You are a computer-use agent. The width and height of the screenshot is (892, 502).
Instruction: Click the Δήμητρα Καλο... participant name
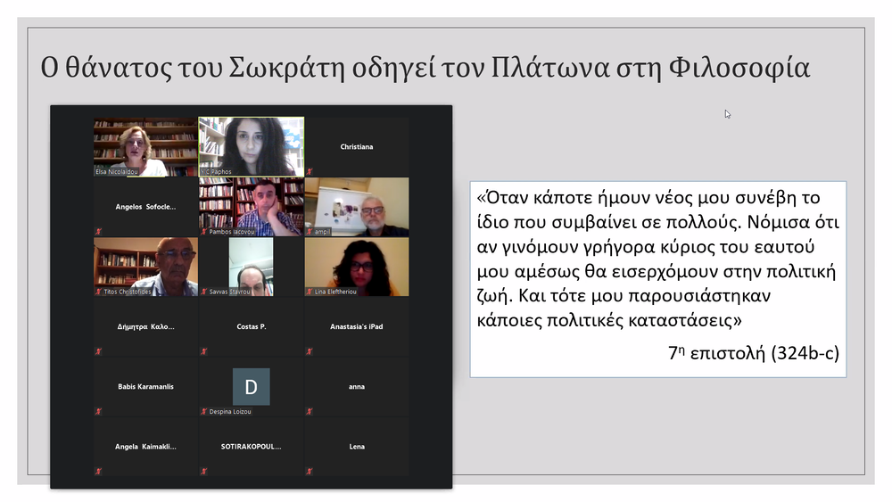[x=145, y=327]
